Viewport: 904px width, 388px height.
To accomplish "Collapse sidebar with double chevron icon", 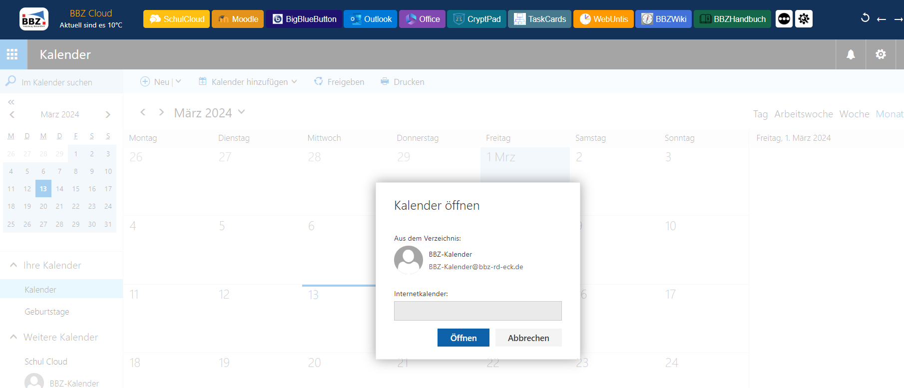I will point(11,102).
